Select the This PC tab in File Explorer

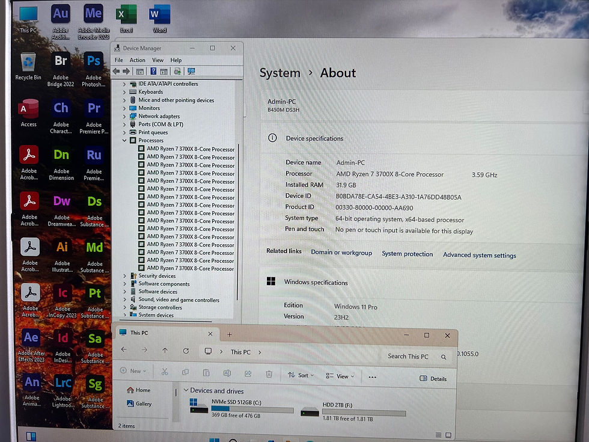166,333
